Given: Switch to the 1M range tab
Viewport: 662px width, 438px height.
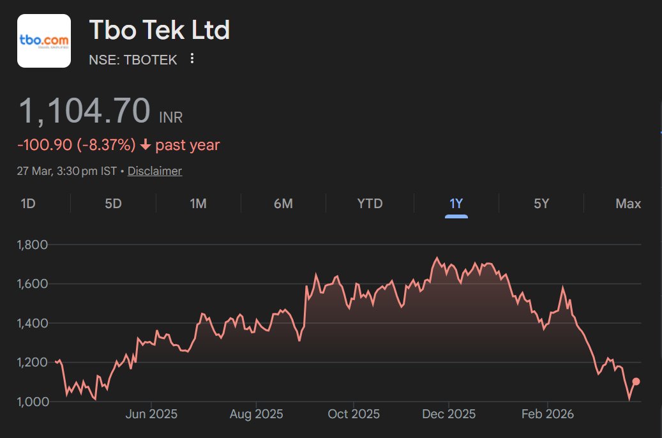Looking at the screenshot, I should [198, 204].
